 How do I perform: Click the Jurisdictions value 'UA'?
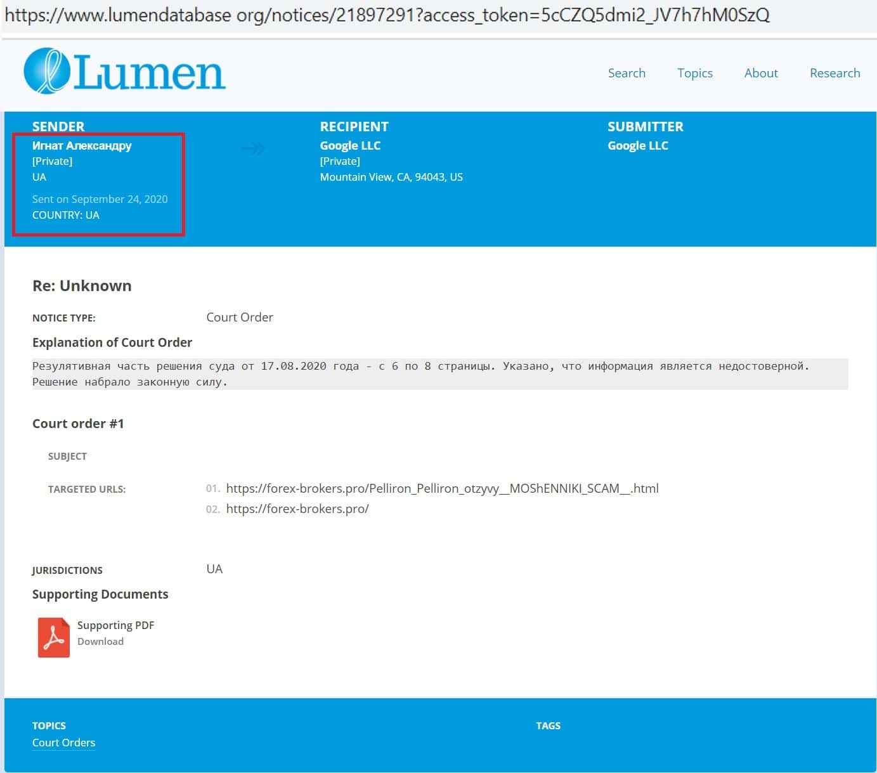214,569
